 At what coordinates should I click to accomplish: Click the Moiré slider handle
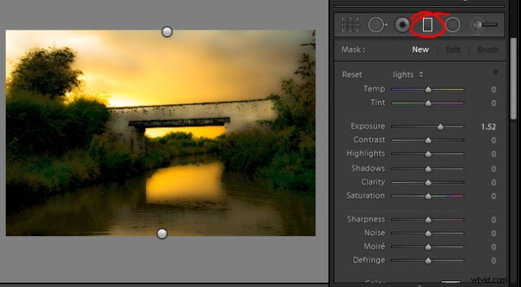point(428,247)
